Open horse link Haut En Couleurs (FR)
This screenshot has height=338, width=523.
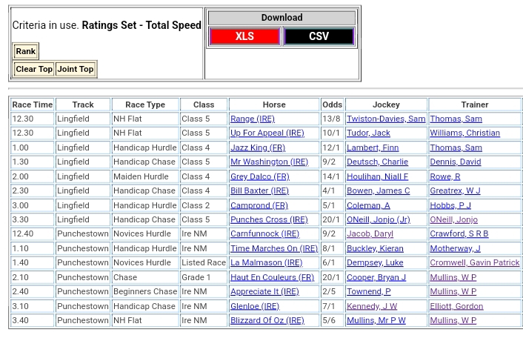click(x=272, y=277)
